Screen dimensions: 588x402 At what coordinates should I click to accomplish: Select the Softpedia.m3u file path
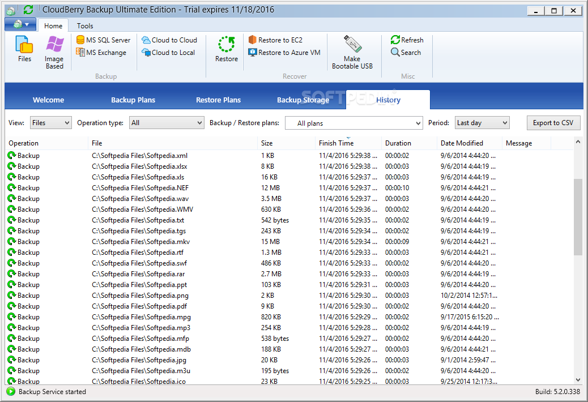click(141, 370)
